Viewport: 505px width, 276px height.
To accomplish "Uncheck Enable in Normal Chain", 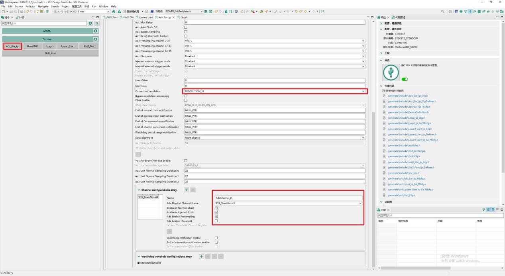I will [x=216, y=208].
